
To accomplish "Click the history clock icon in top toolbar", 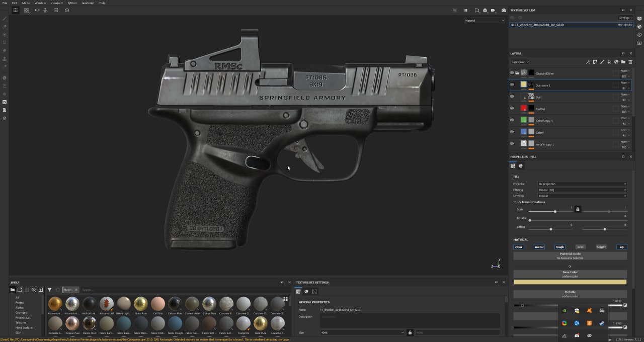I will tap(67, 10).
